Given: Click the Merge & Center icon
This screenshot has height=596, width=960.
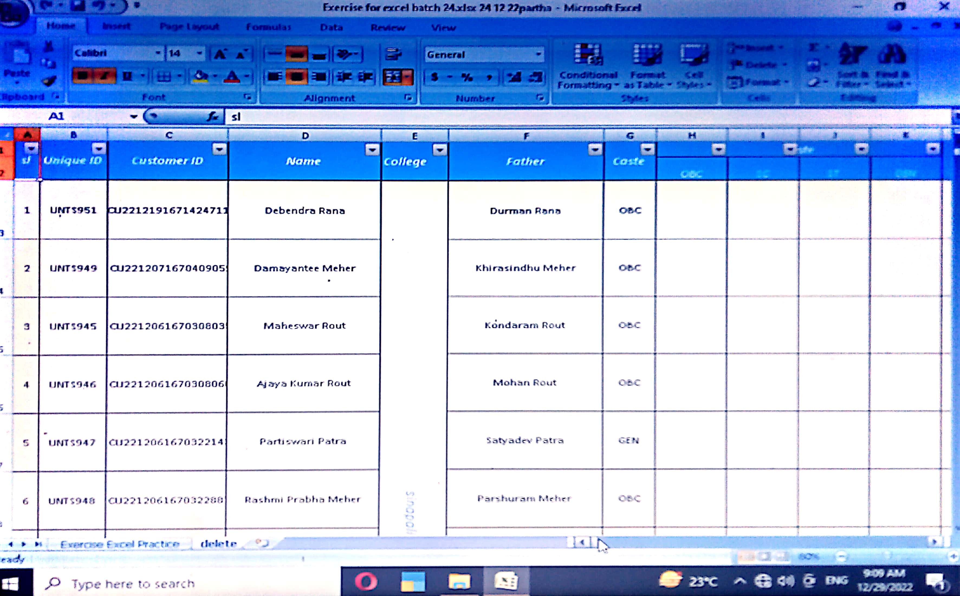Looking at the screenshot, I should (x=394, y=77).
